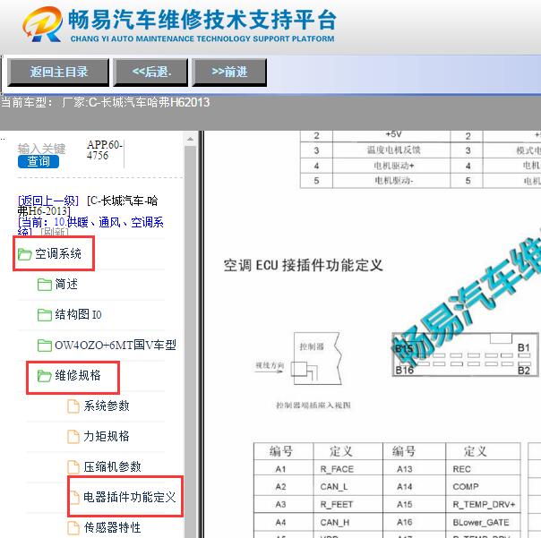Expand the 结构图 I0 tree item
Viewport: 541px width, 538px height.
point(78,314)
